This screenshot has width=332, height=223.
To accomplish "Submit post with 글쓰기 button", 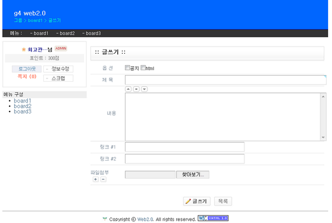I will 197,202.
